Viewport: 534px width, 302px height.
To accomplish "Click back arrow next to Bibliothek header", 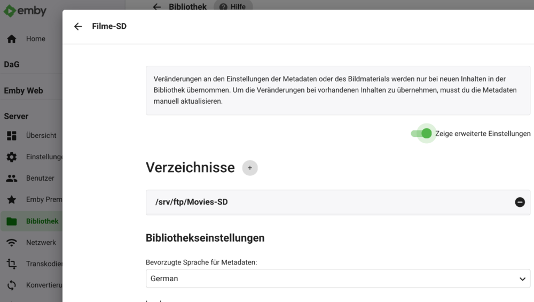I will 156,6.
